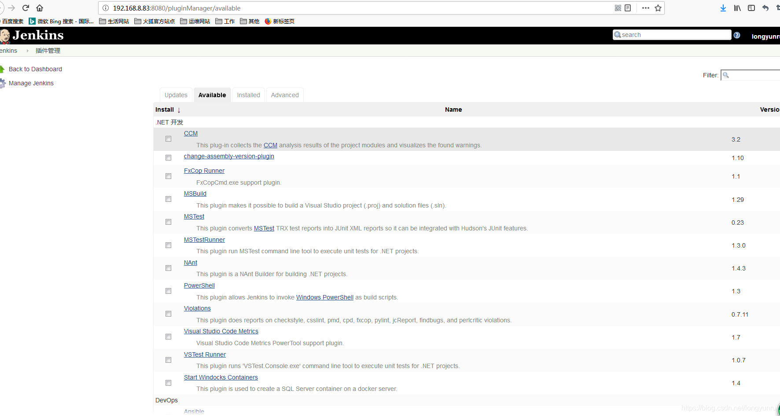
Task: Open the Start Windocks Containers link
Action: [221, 377]
